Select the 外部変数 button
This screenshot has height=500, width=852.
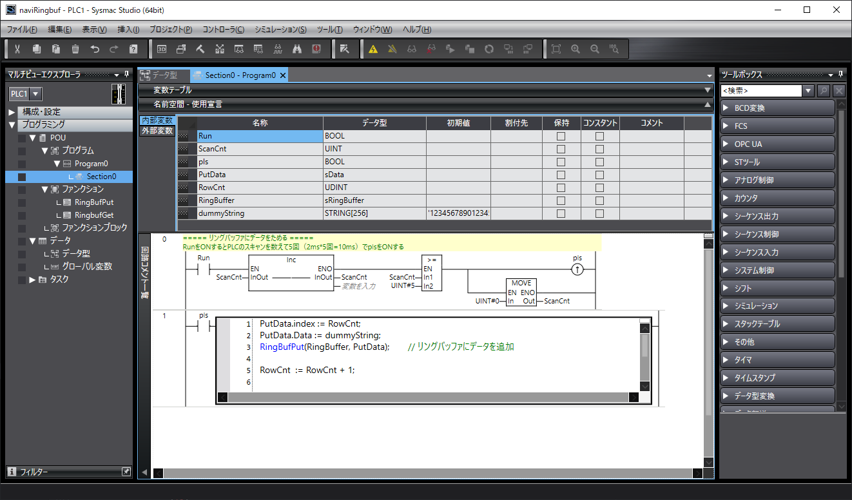point(157,131)
